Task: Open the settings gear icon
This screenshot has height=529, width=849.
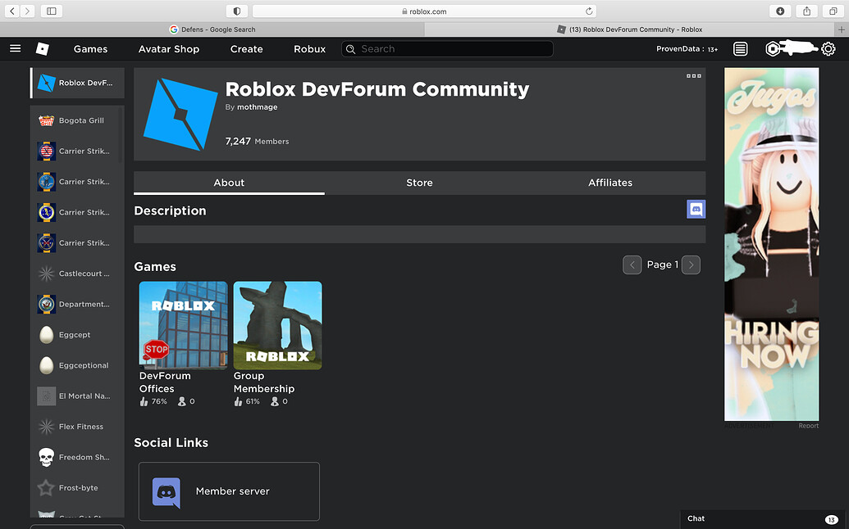Action: click(x=828, y=49)
